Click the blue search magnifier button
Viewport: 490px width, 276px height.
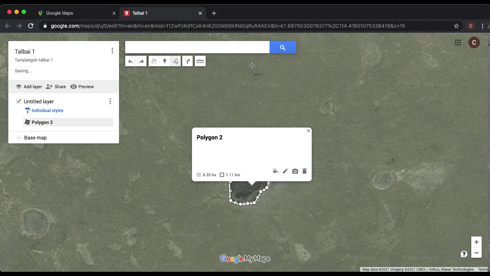click(283, 48)
